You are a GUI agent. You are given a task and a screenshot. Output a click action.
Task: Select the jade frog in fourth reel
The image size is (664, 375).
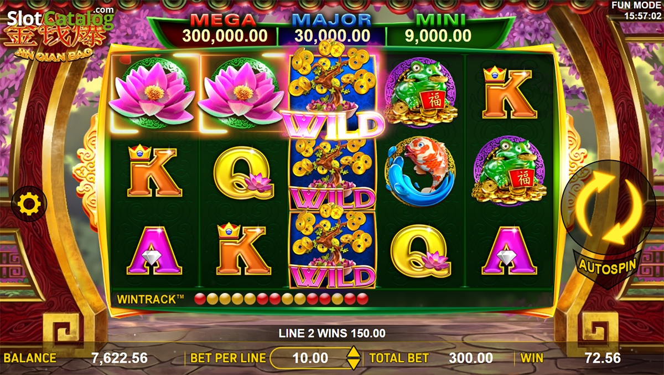pyautogui.click(x=421, y=93)
